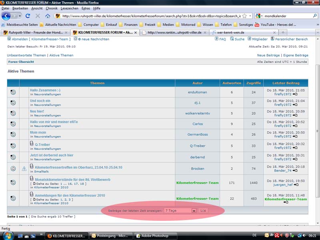
Task: Click the stop loading X icon
Action: [38, 16]
